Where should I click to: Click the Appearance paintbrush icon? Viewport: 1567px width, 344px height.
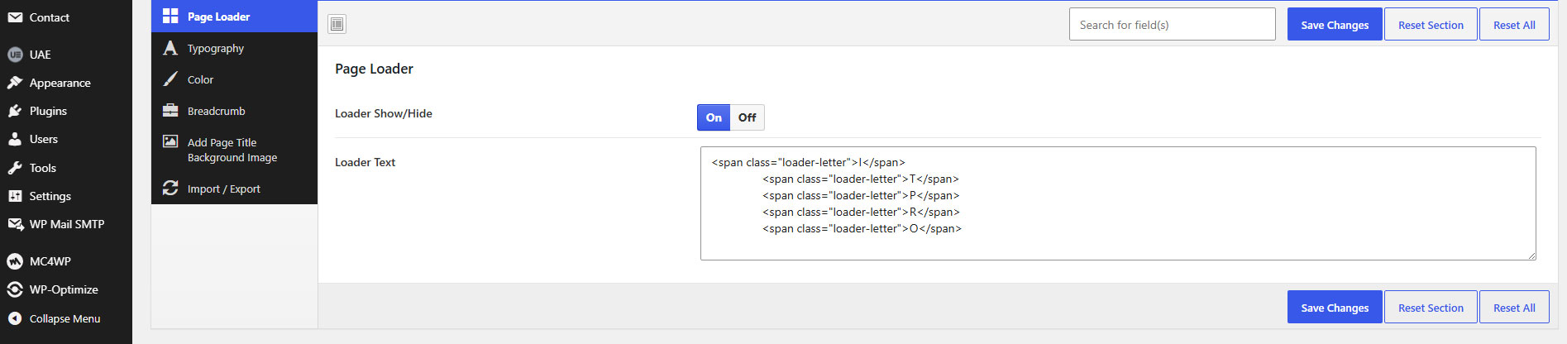pos(15,83)
